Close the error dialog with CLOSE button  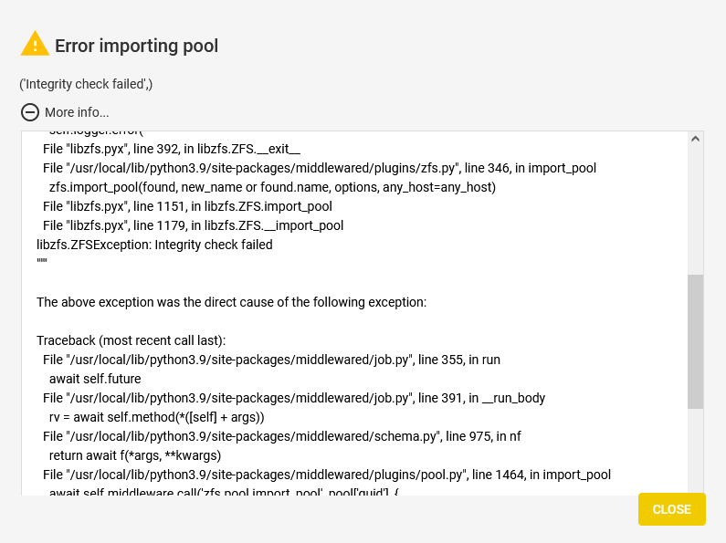(x=672, y=509)
